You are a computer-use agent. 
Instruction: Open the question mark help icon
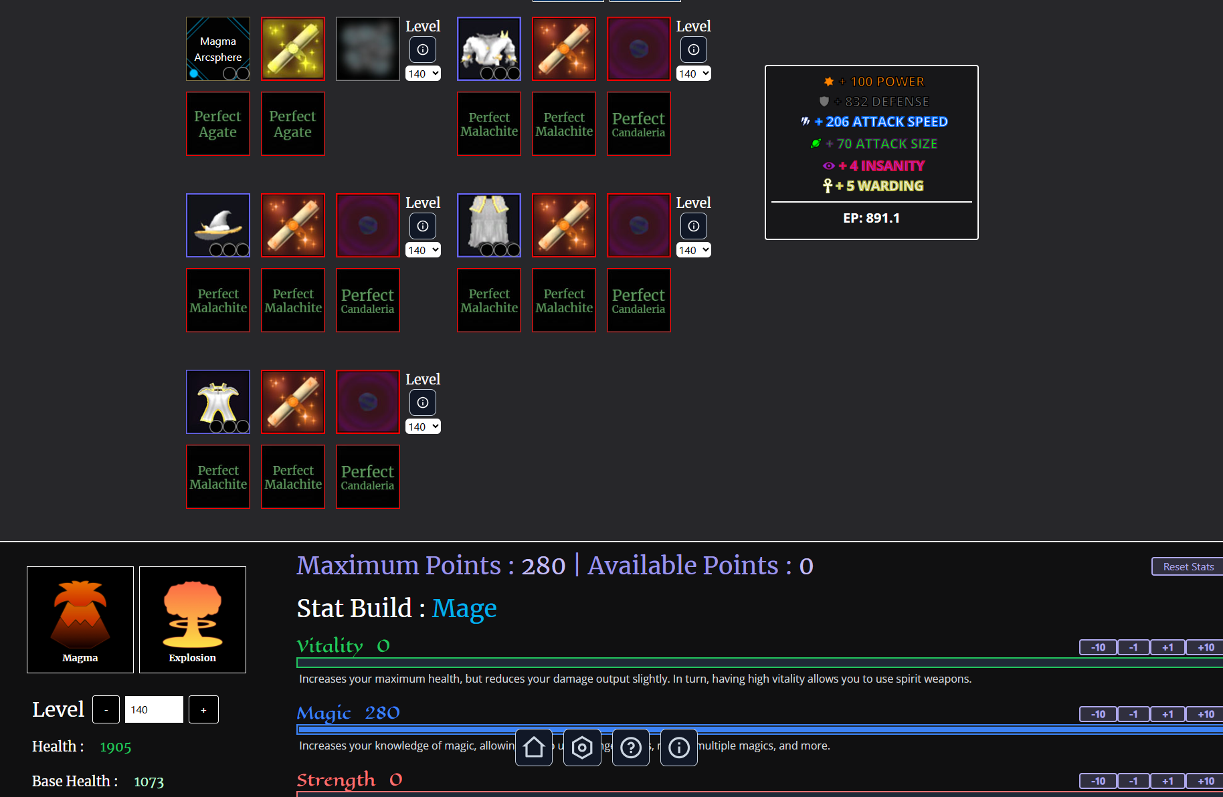pos(630,748)
